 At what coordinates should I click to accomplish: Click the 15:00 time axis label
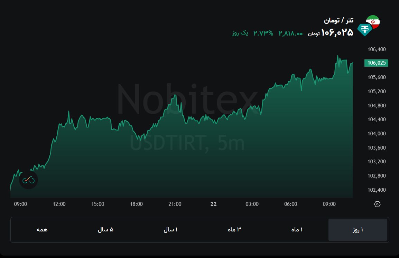(98, 204)
